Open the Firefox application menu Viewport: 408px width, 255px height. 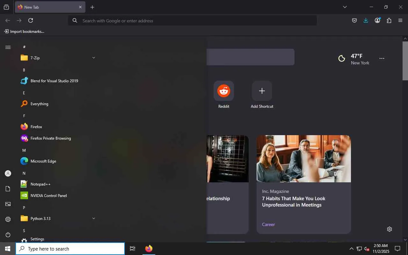[x=400, y=20]
